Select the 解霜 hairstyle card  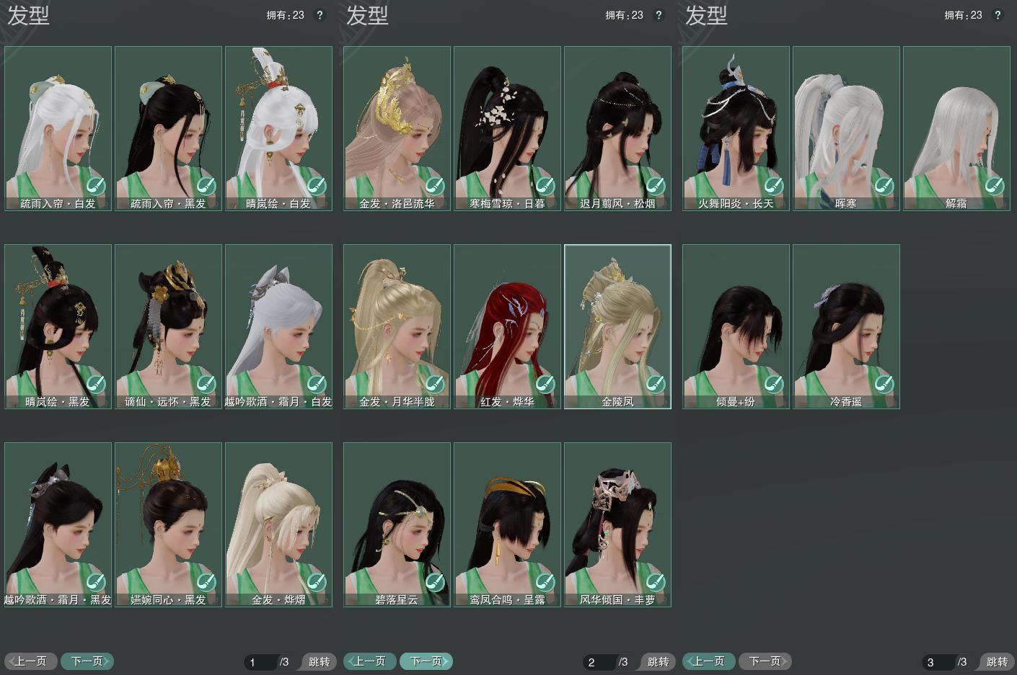(x=957, y=129)
